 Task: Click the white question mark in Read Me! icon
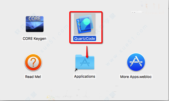coord(33,62)
